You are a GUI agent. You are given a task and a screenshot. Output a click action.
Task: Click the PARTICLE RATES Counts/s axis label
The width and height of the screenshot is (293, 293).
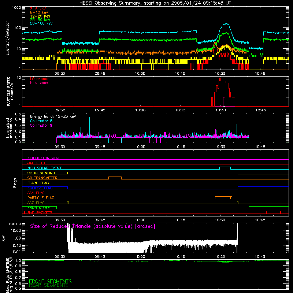(10, 92)
